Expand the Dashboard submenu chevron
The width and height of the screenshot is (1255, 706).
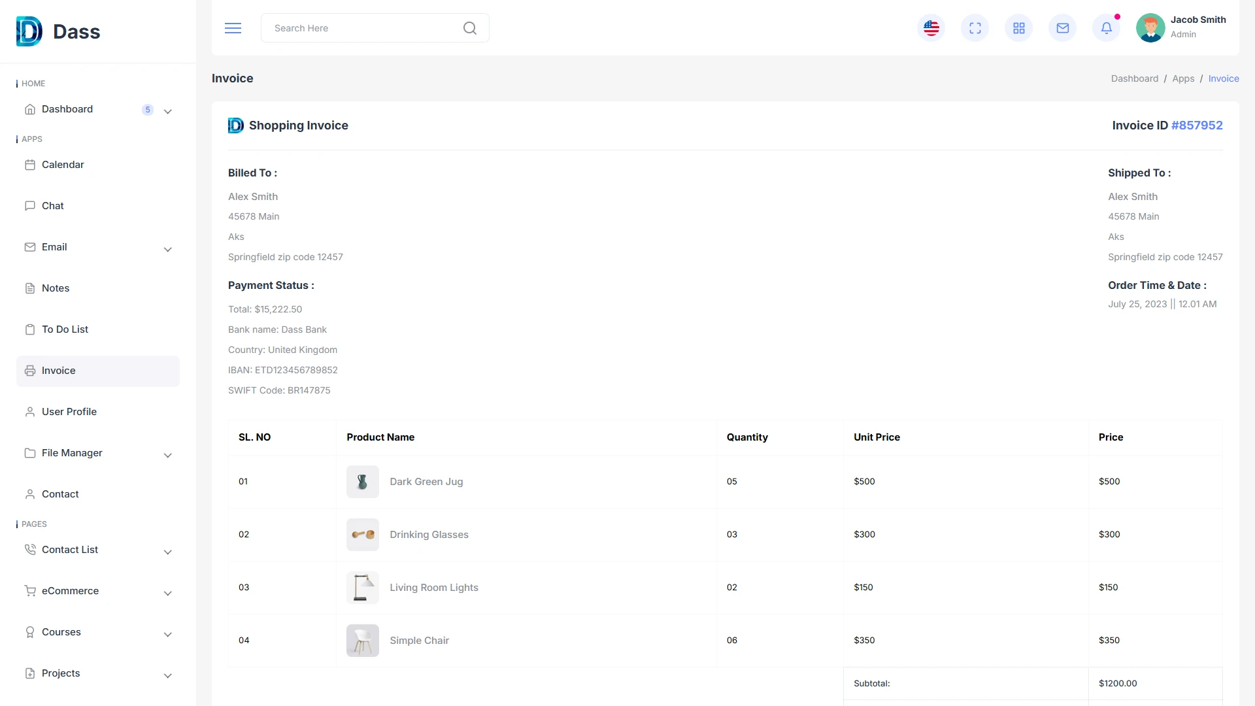tap(168, 112)
